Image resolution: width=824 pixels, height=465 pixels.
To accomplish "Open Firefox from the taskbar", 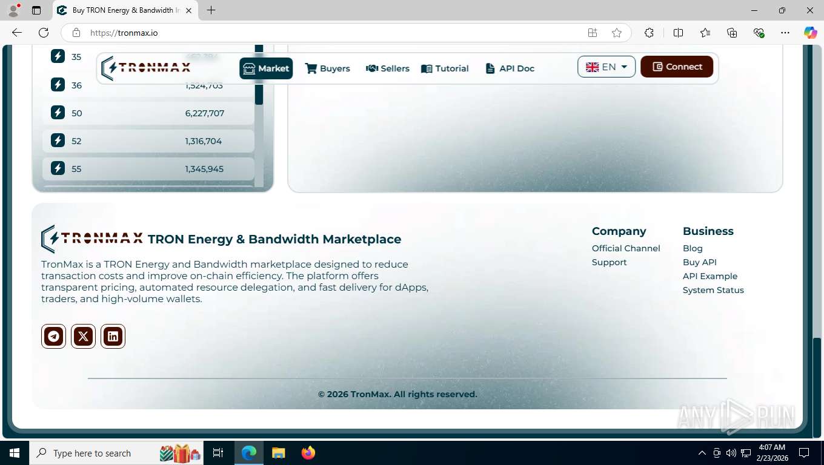I will point(308,453).
